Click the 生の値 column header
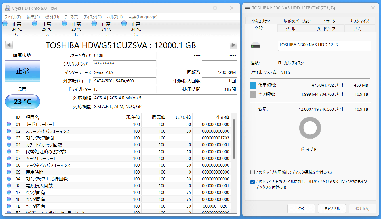This screenshot has height=219, width=381. pyautogui.click(x=212, y=117)
